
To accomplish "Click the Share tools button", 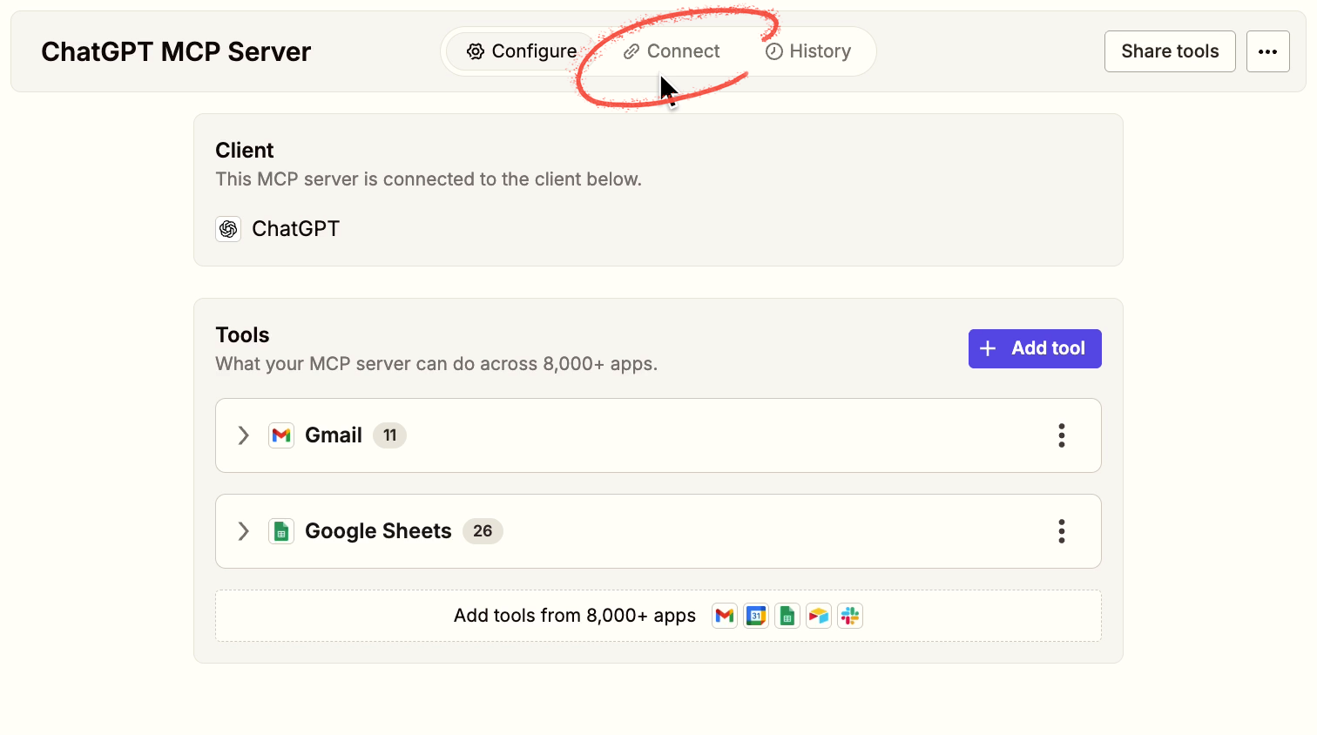I will (x=1170, y=51).
